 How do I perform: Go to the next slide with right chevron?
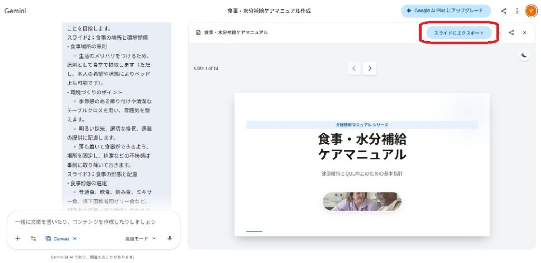click(x=370, y=68)
